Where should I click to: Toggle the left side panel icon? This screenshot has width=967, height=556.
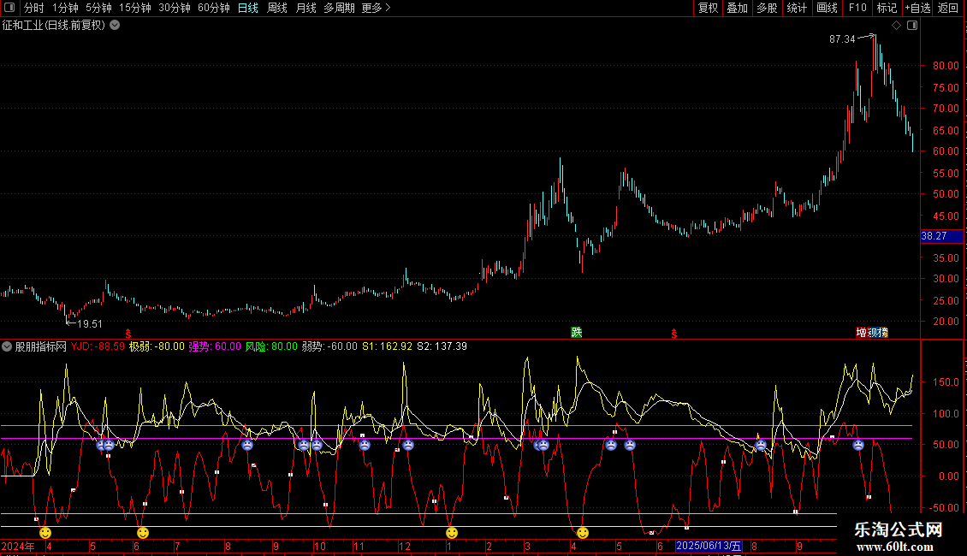(x=9, y=8)
